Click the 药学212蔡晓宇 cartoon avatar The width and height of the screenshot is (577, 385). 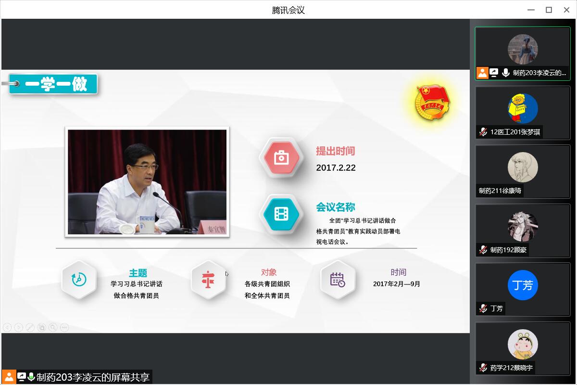coord(523,344)
